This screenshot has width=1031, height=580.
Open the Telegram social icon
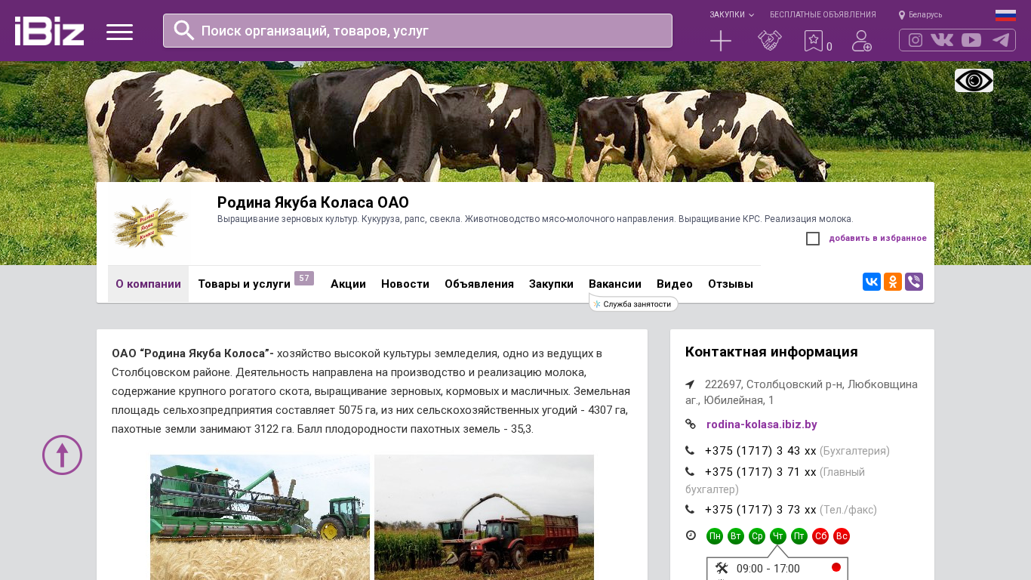pos(1001,40)
